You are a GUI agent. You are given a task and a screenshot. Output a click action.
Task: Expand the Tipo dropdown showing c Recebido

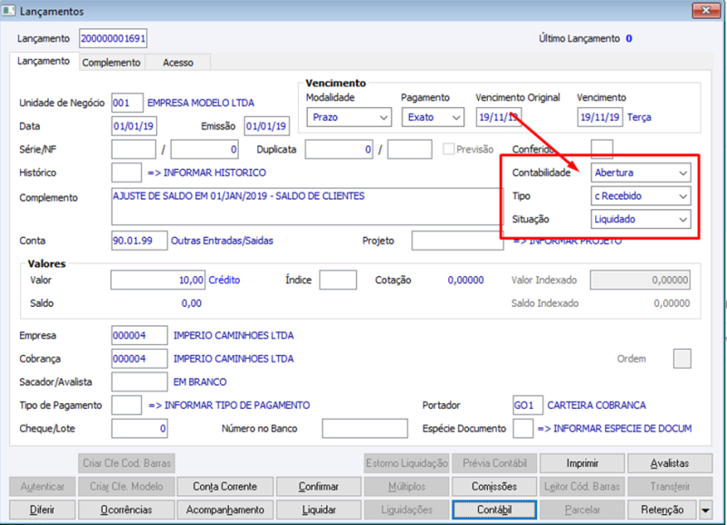[x=641, y=196]
